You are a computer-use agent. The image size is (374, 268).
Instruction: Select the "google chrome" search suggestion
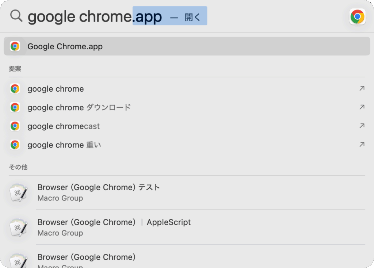click(x=56, y=89)
